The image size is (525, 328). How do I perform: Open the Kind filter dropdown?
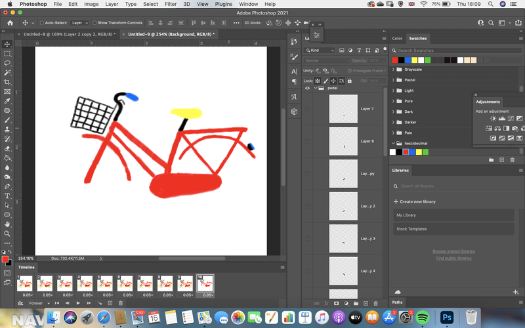point(319,51)
